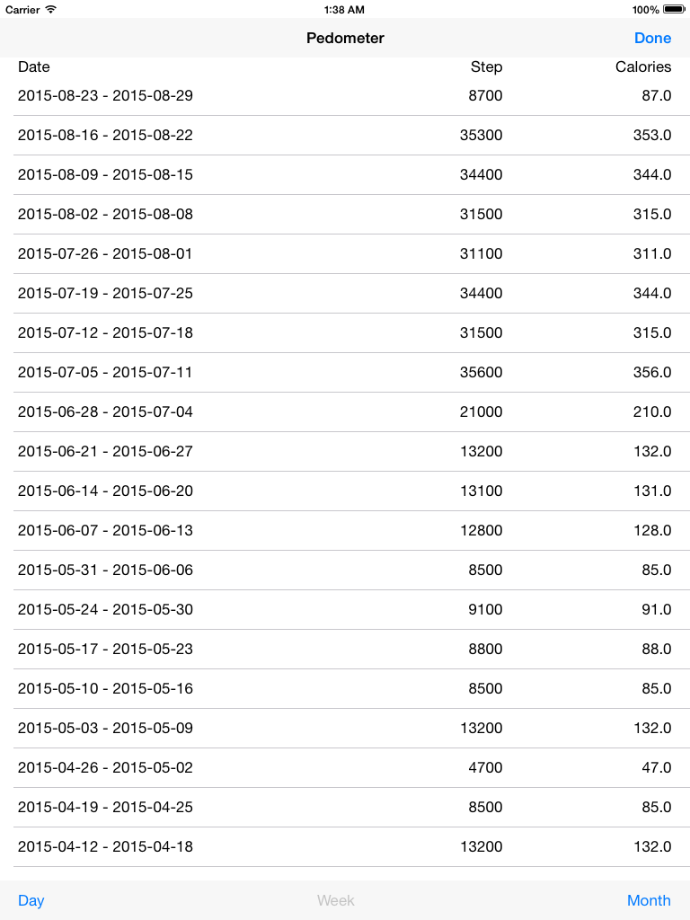Open the 2015-08-09 - 2015-08-15 week entry
The height and width of the screenshot is (920, 690).
point(345,175)
